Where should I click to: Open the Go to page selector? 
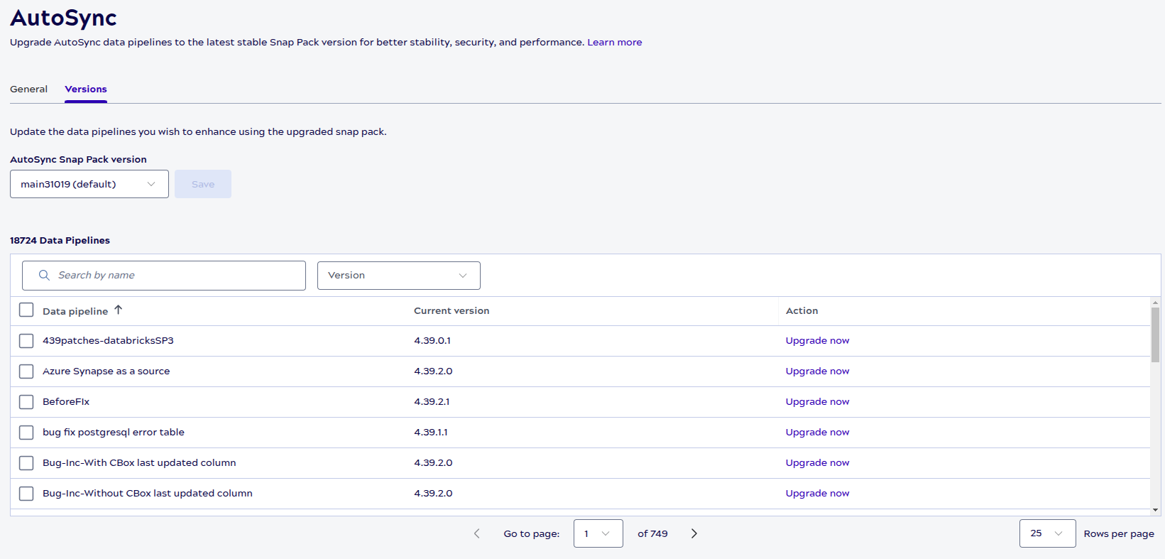(x=598, y=533)
